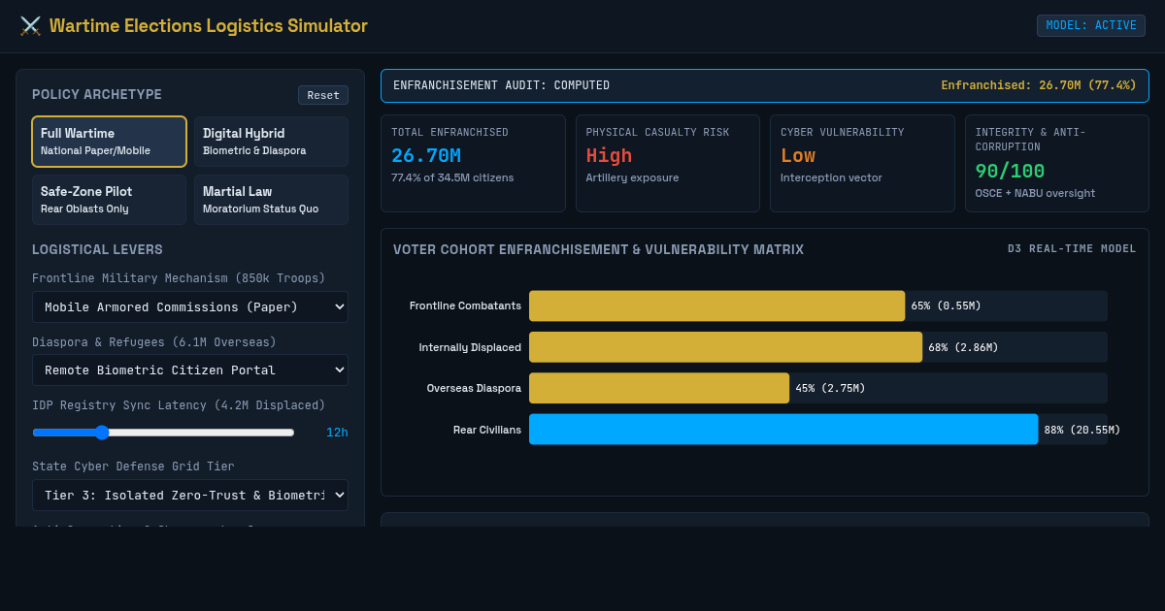
Task: Open the Frontline Military Mechanism dropdown
Action: [190, 307]
